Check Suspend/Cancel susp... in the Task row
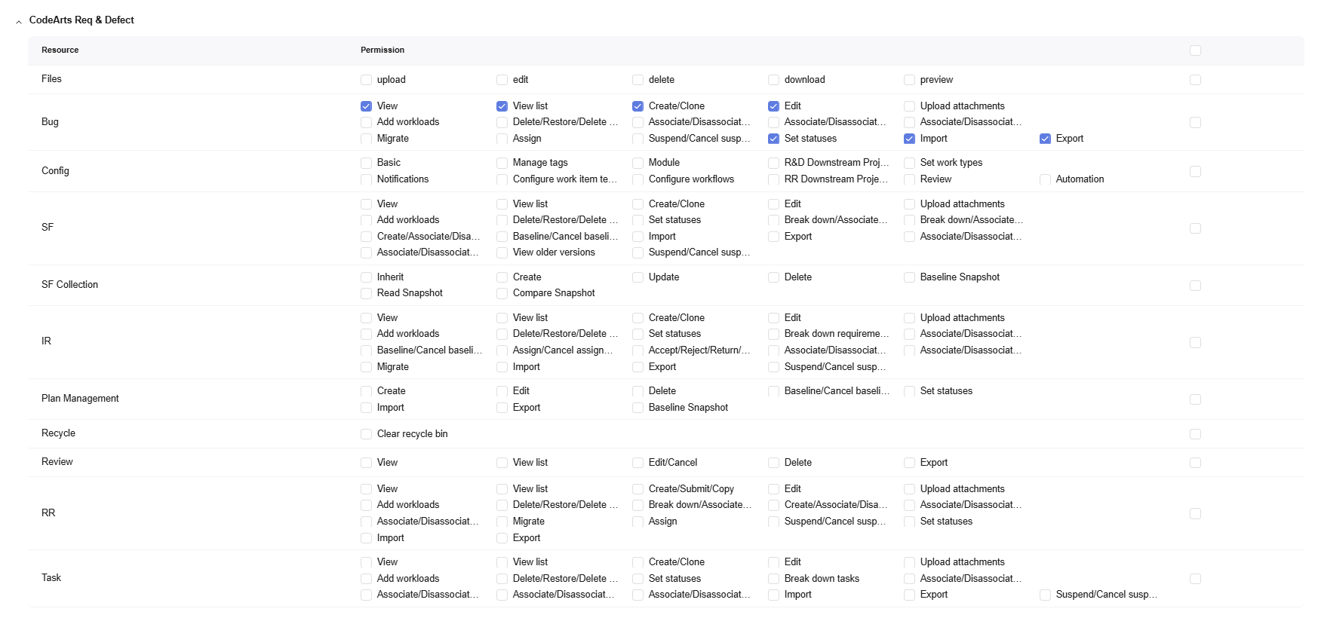Viewport: 1318px width, 618px height. (1045, 595)
